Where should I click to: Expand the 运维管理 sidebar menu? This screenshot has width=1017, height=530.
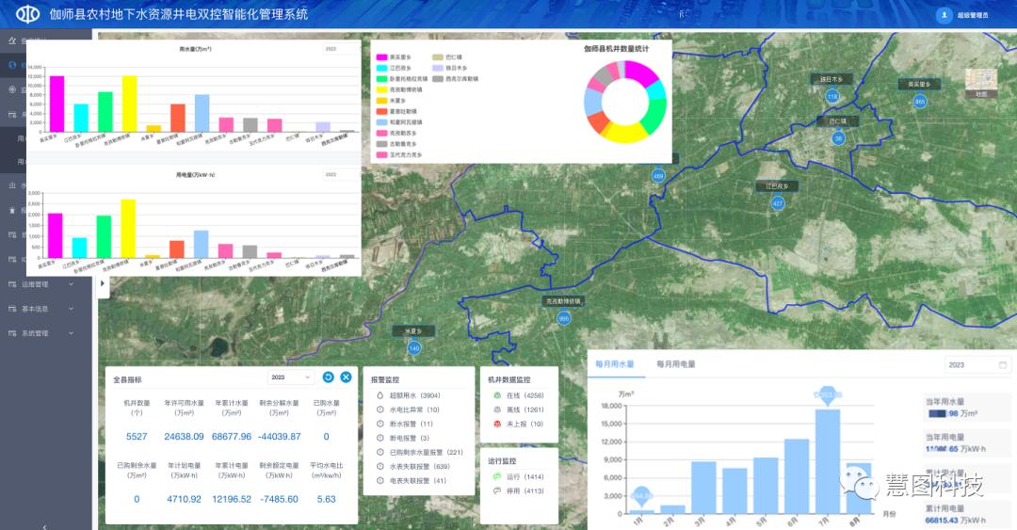point(71,284)
